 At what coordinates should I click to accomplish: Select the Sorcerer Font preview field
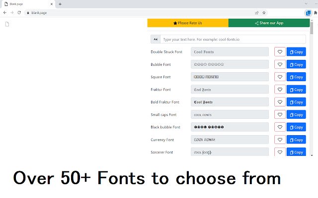(230, 152)
